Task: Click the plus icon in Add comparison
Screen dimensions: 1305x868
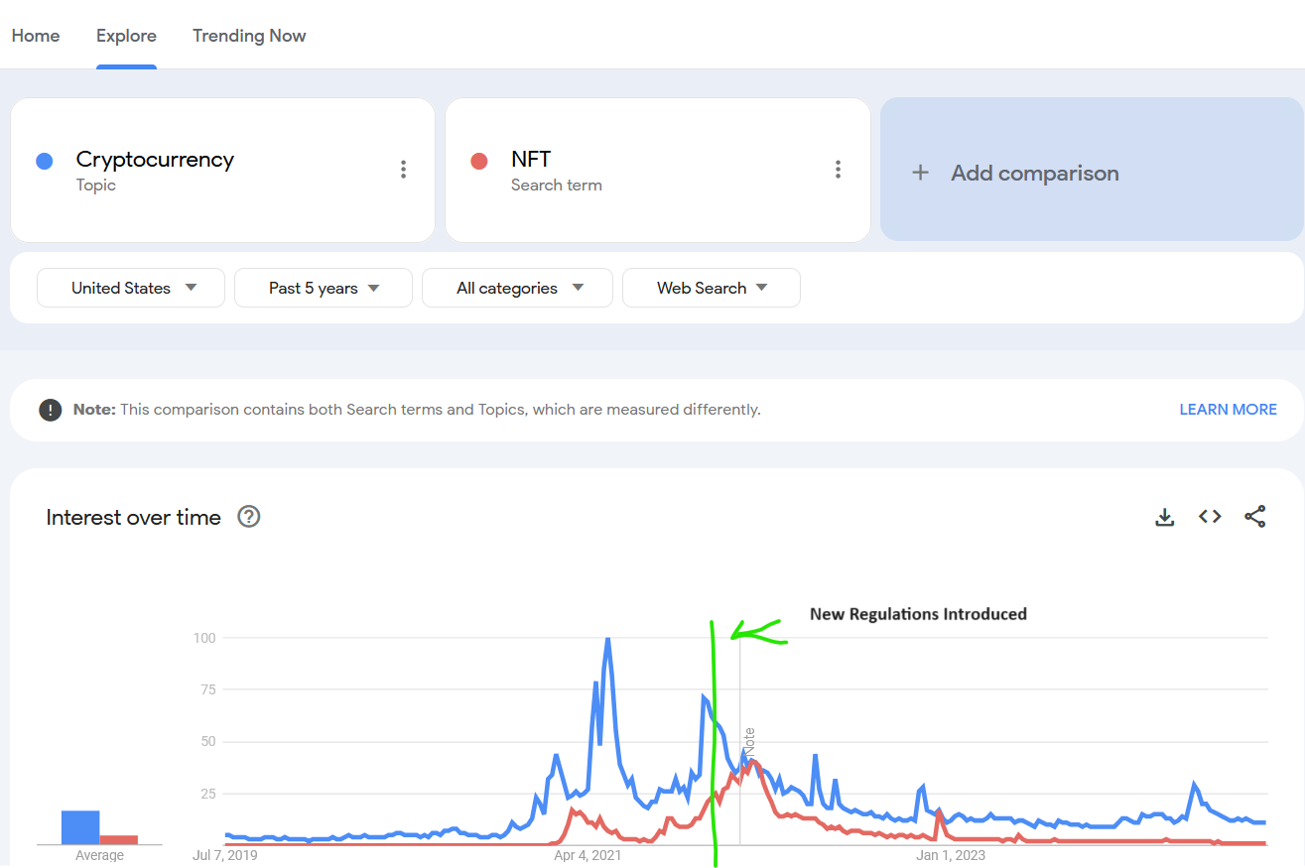Action: click(920, 173)
